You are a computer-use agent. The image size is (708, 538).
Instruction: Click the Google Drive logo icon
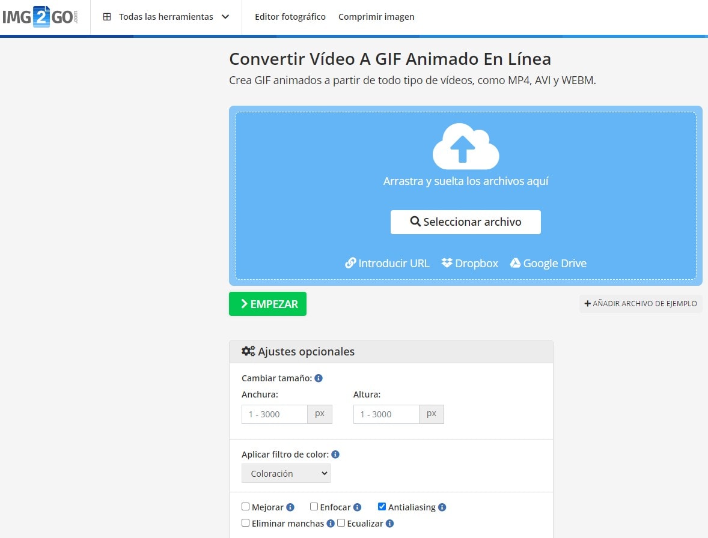coord(515,263)
